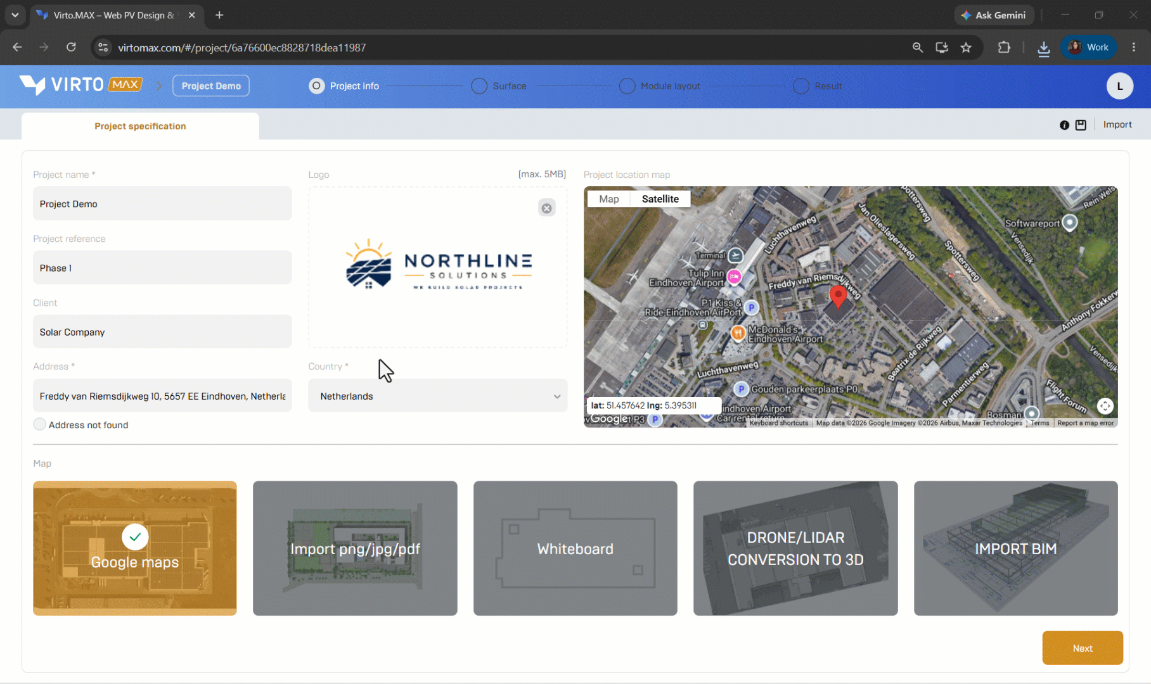Screen dimensions: 1151x684
Task: Choose the Whiteboard map option
Action: point(575,548)
